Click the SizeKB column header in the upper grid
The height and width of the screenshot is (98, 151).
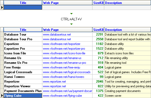(x=98, y=3)
